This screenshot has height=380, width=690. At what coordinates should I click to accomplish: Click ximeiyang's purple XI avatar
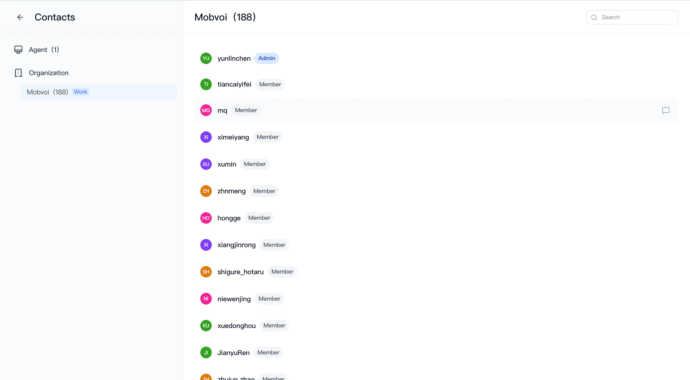[x=206, y=137]
